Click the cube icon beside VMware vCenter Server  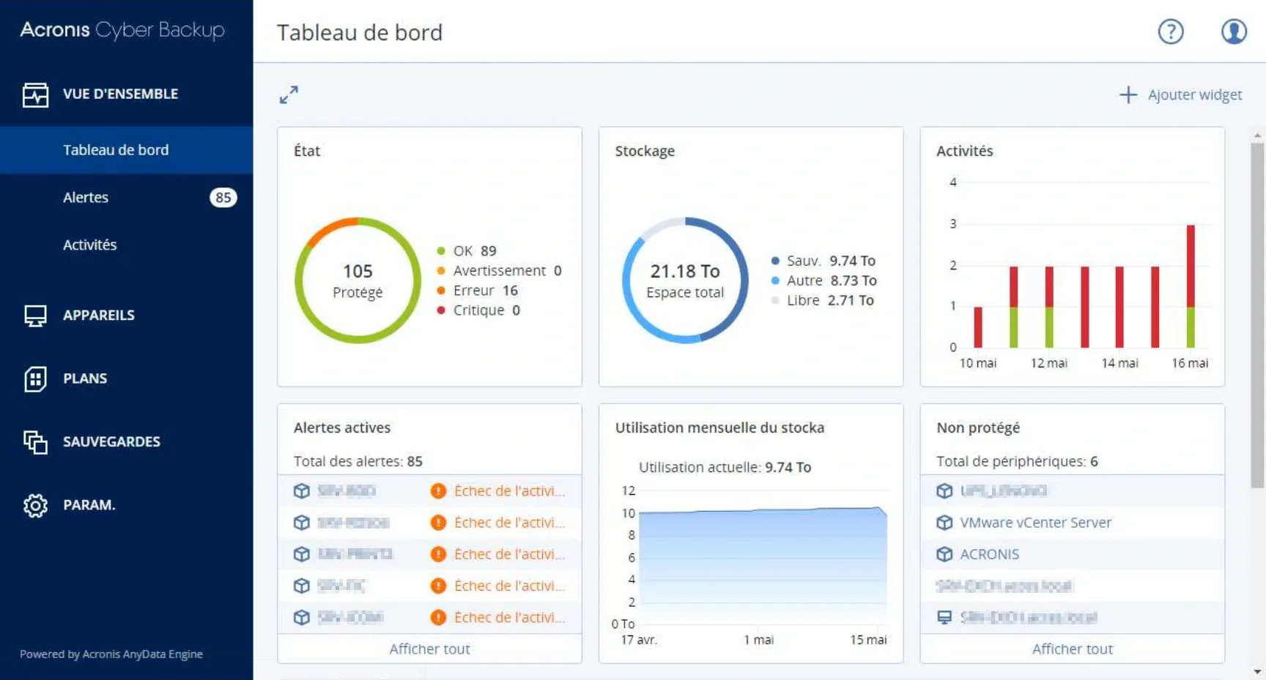tap(944, 523)
